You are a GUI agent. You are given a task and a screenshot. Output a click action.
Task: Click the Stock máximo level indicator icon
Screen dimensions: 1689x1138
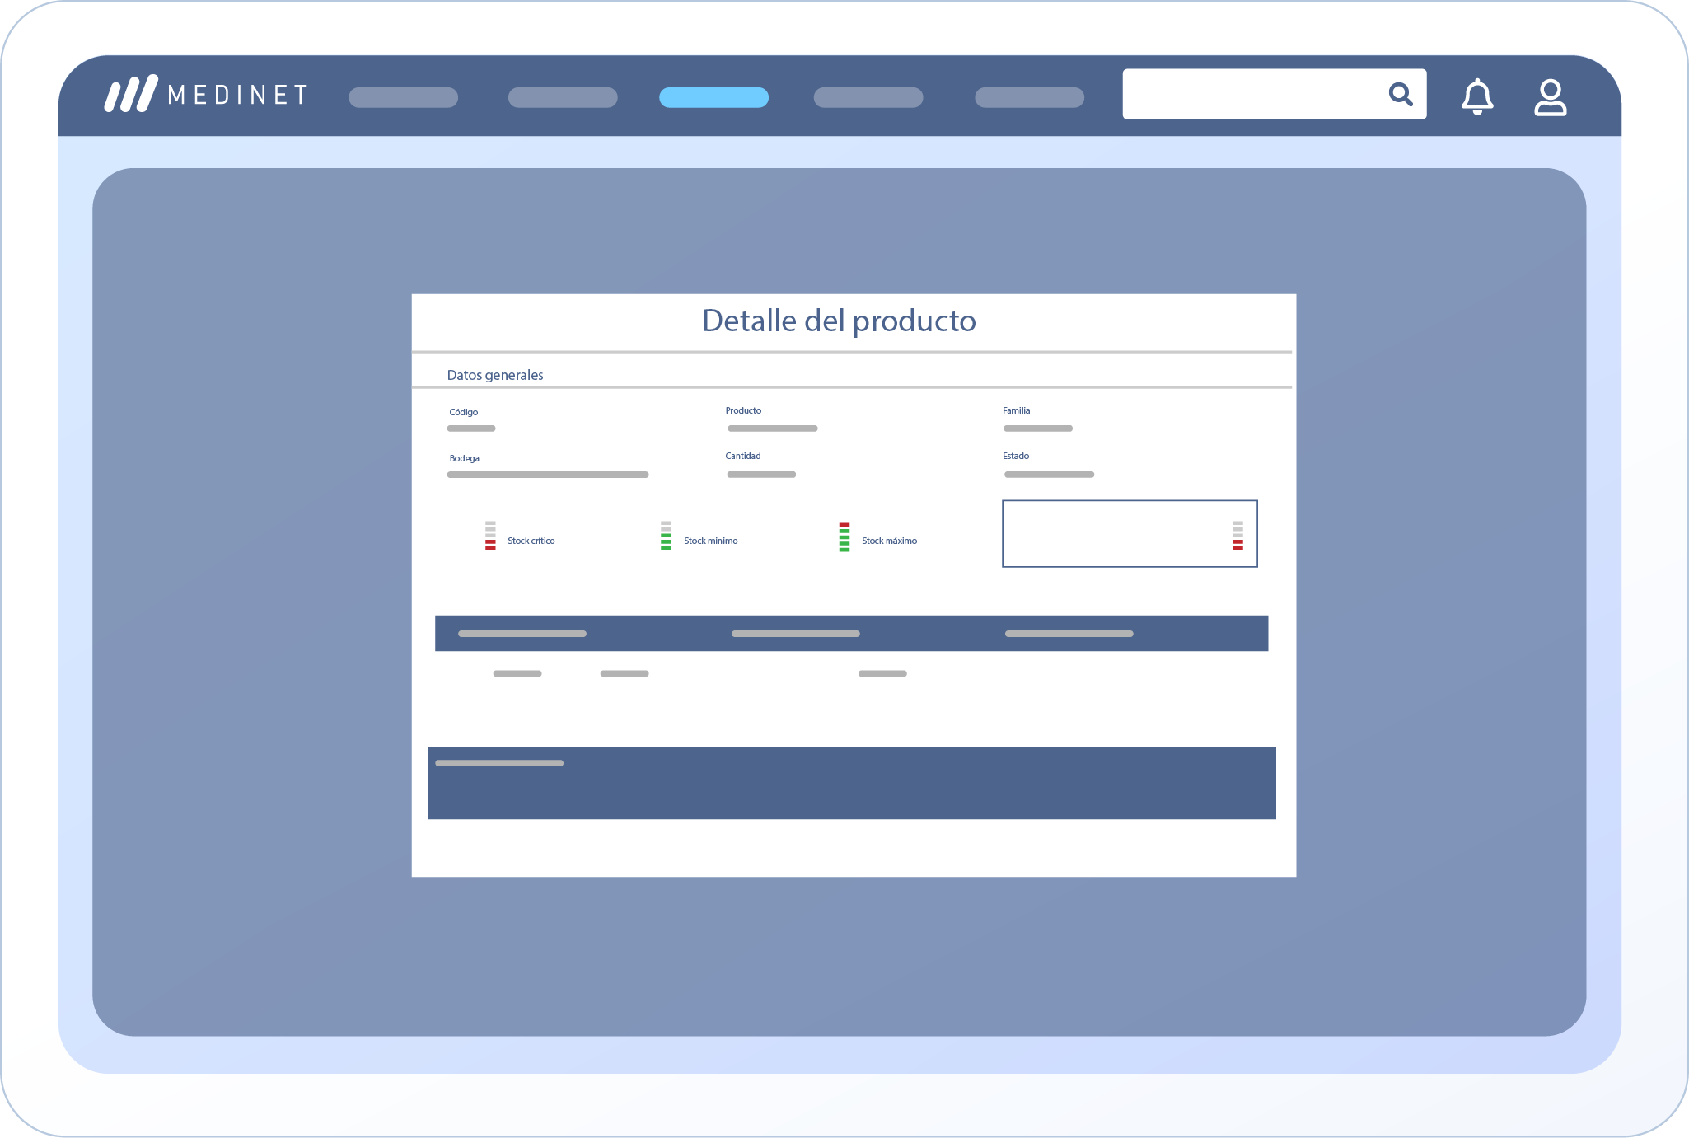(844, 536)
